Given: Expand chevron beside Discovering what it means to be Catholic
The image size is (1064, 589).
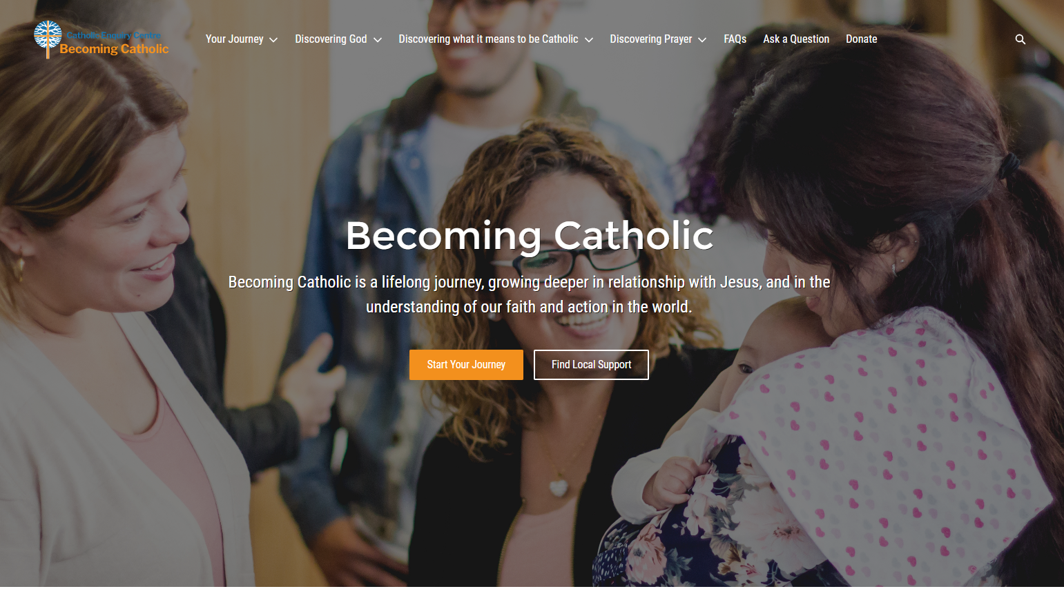Looking at the screenshot, I should 589,40.
